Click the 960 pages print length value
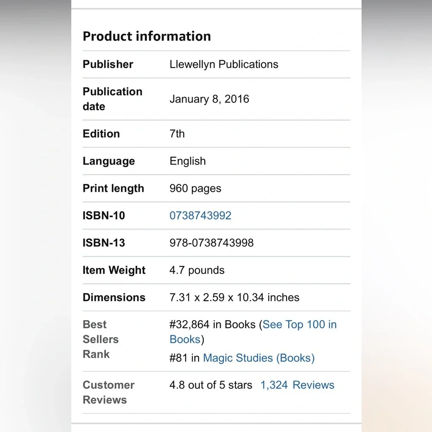The image size is (432, 432). pos(195,188)
